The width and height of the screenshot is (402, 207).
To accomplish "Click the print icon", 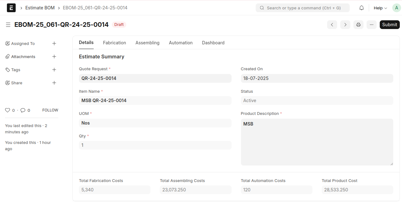I will point(358,25).
